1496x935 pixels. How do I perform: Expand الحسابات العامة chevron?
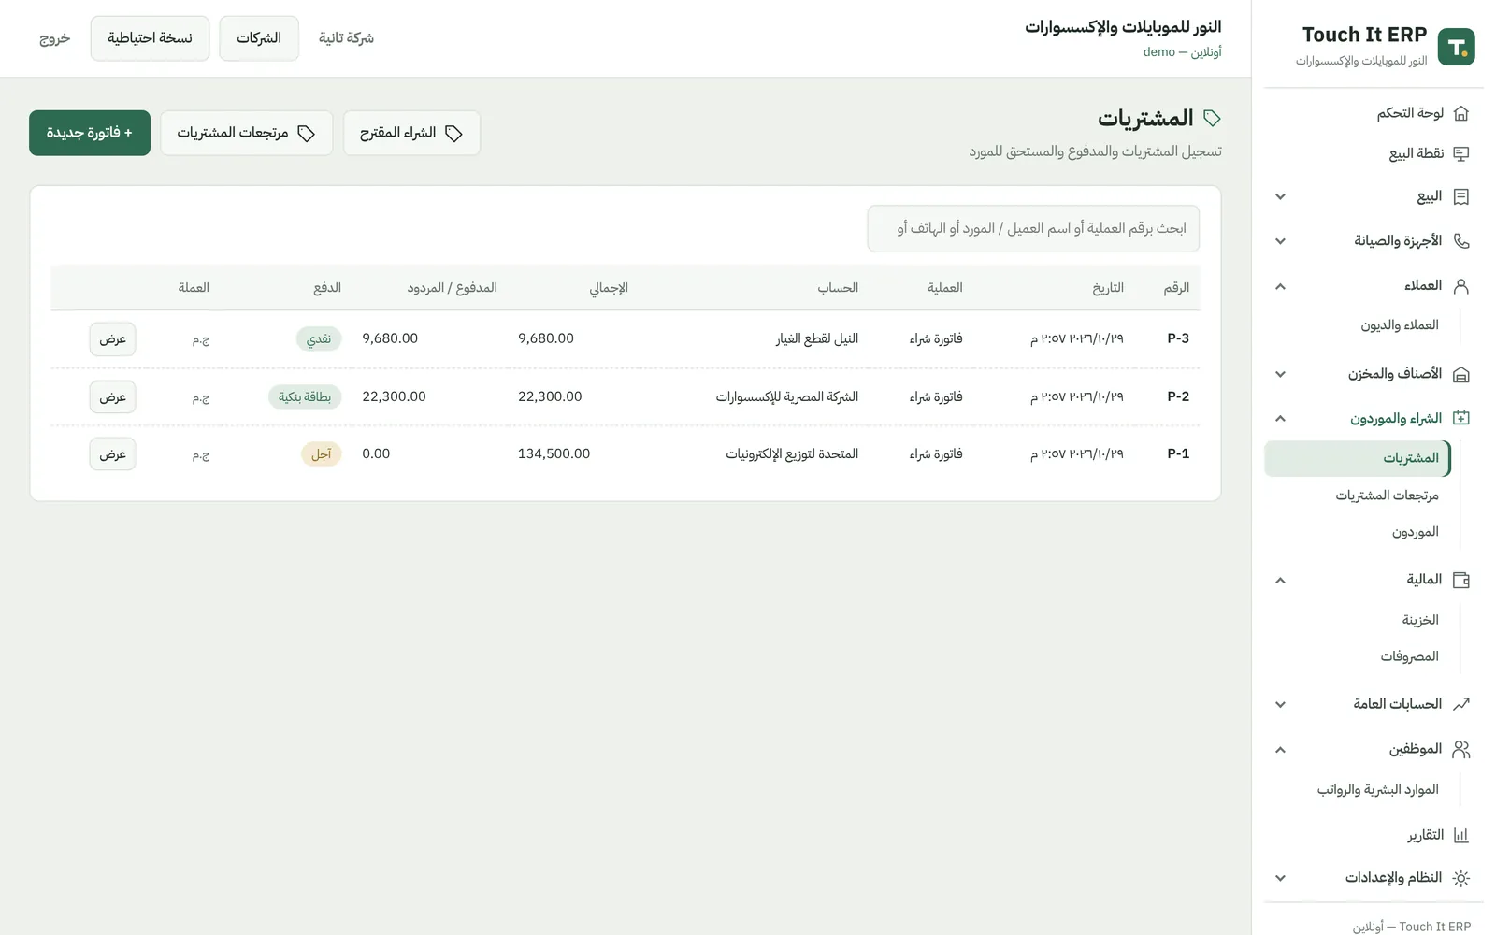coord(1280,704)
